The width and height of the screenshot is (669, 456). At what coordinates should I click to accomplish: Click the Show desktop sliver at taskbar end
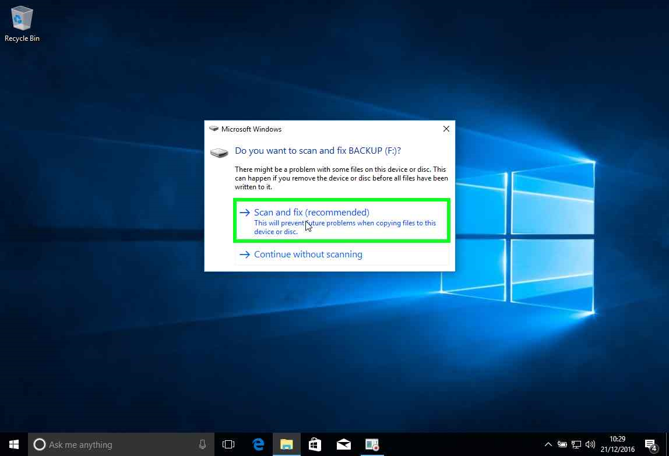[667, 444]
